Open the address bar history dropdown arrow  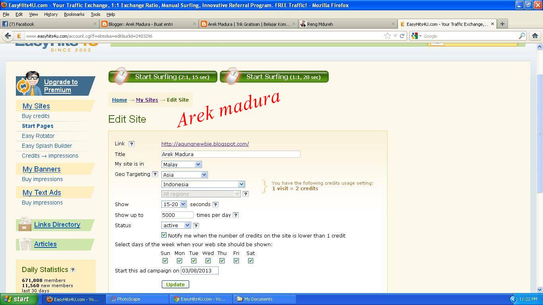click(x=395, y=36)
